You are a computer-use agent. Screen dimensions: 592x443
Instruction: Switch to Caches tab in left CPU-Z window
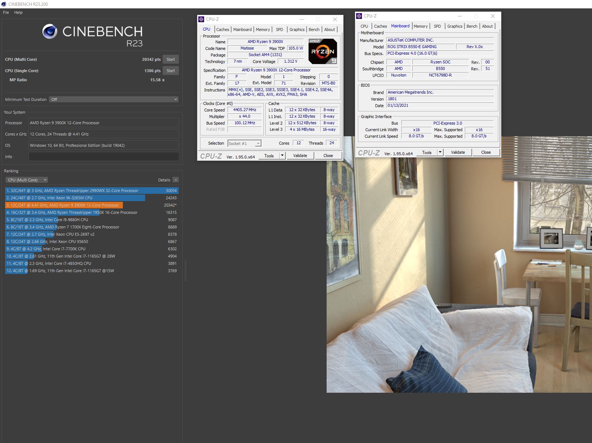point(222,30)
